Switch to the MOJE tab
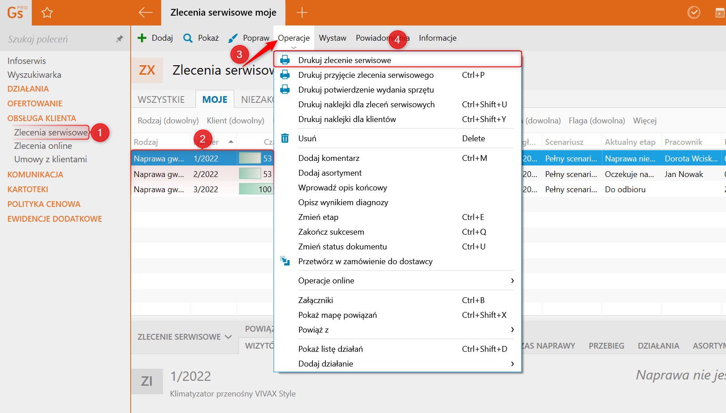The image size is (726, 413). (x=215, y=99)
